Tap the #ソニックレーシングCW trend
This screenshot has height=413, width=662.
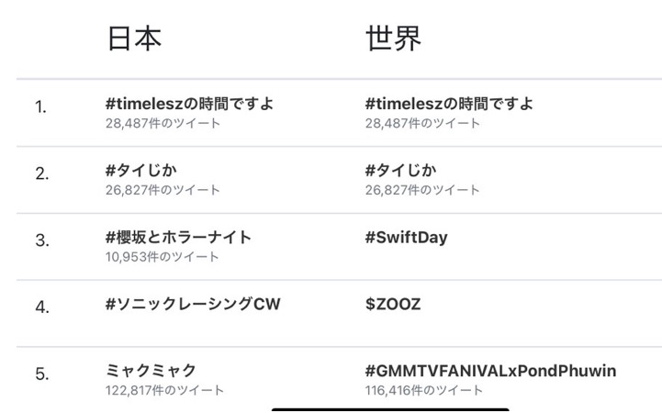[x=192, y=305]
